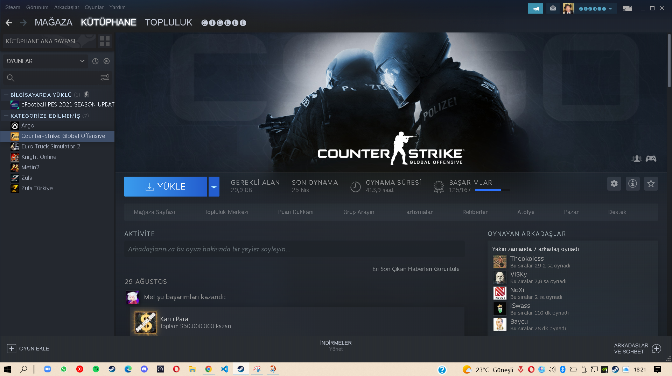This screenshot has width=672, height=376.
Task: Switch library to grid collections view
Action: coord(105,41)
